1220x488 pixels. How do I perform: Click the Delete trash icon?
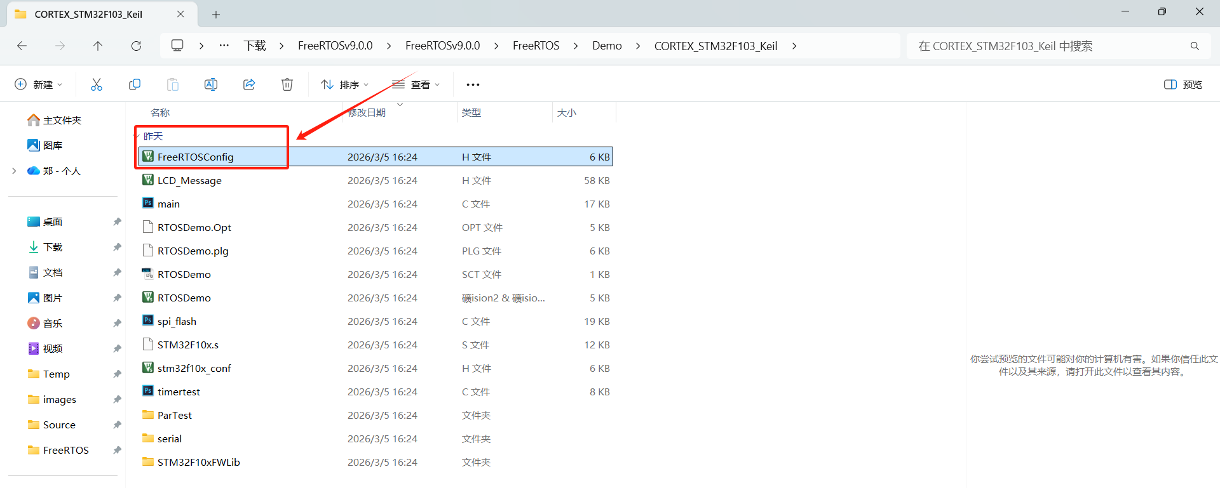pyautogui.click(x=287, y=84)
